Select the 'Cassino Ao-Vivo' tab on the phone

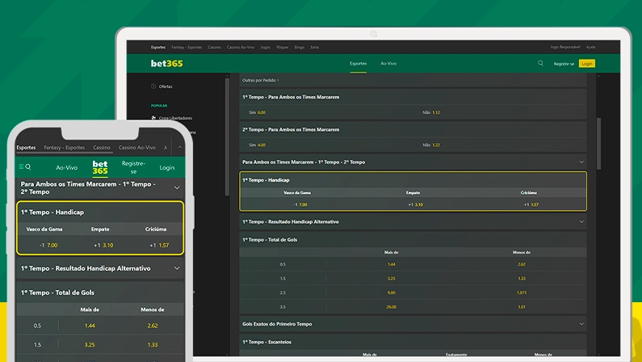click(x=137, y=147)
